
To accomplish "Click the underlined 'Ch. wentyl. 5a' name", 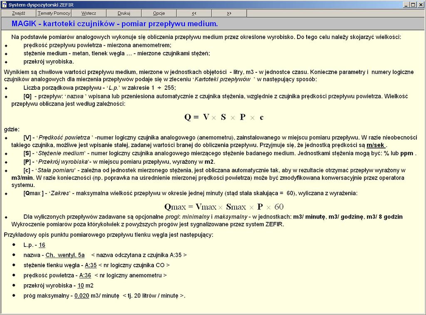I will (x=65, y=255).
